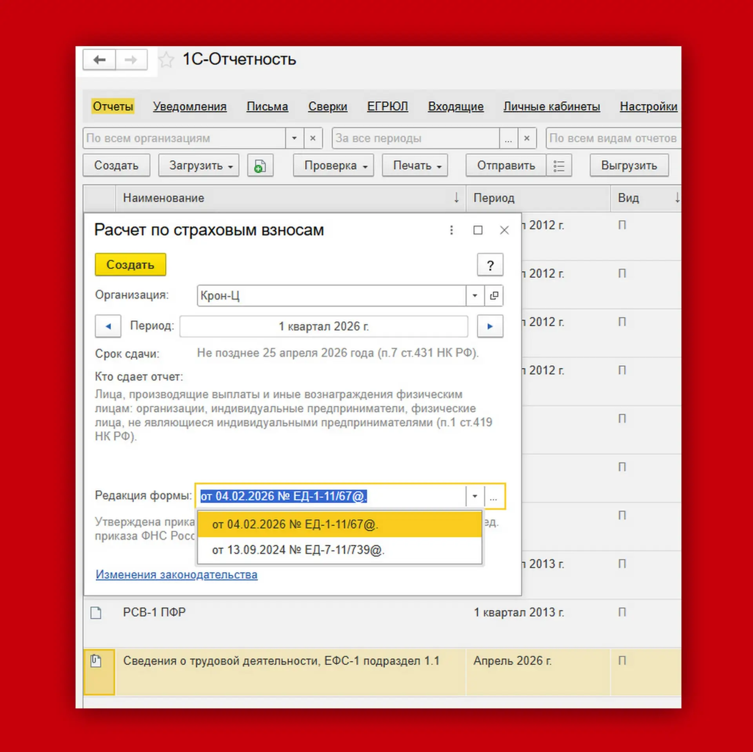This screenshot has width=753, height=752.
Task: Switch to the next period arrow
Action: coord(490,326)
